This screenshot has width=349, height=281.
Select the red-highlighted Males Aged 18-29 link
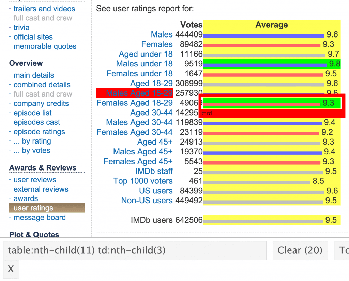coord(139,93)
